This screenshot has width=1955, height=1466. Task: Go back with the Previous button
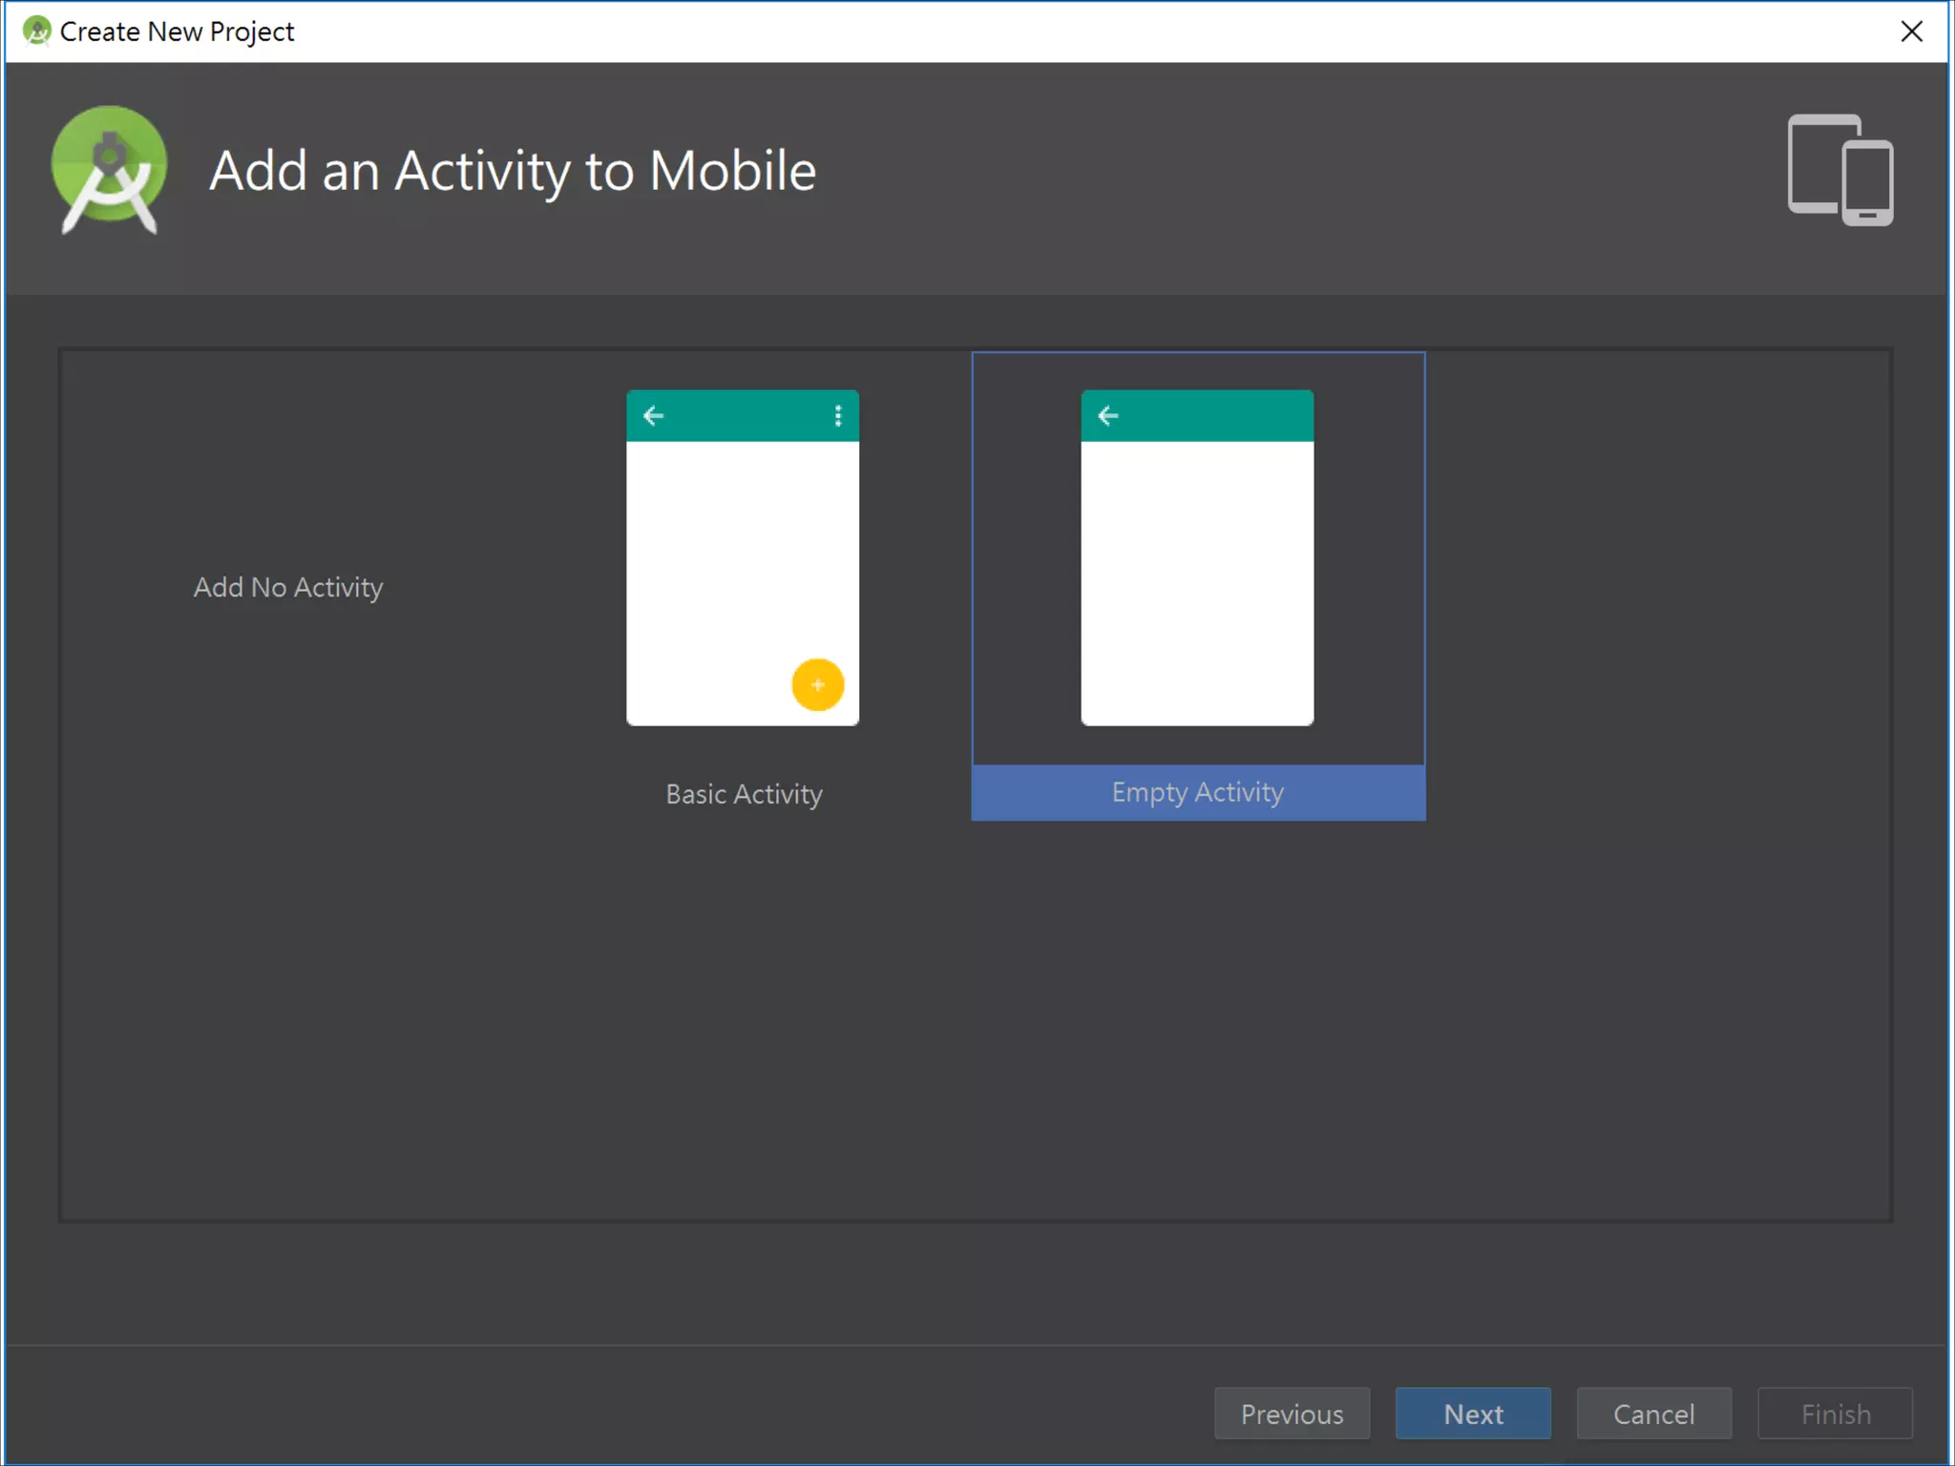point(1292,1414)
